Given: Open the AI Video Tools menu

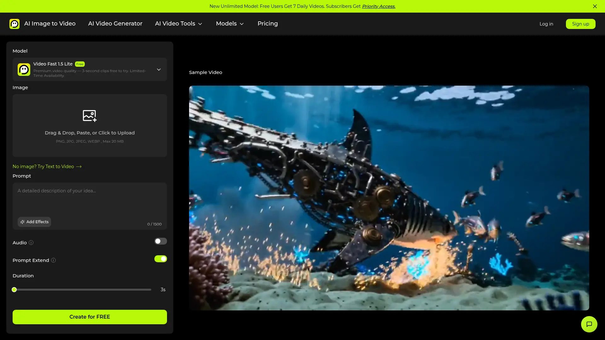Looking at the screenshot, I should point(179,24).
